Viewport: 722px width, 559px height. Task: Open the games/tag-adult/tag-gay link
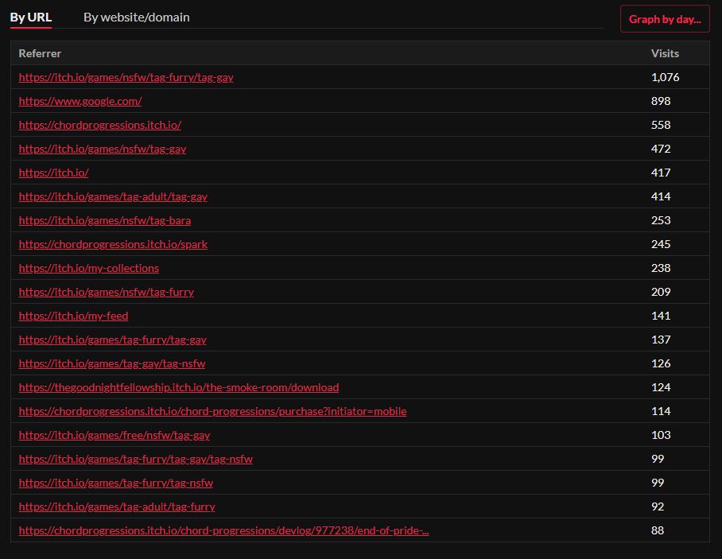113,196
